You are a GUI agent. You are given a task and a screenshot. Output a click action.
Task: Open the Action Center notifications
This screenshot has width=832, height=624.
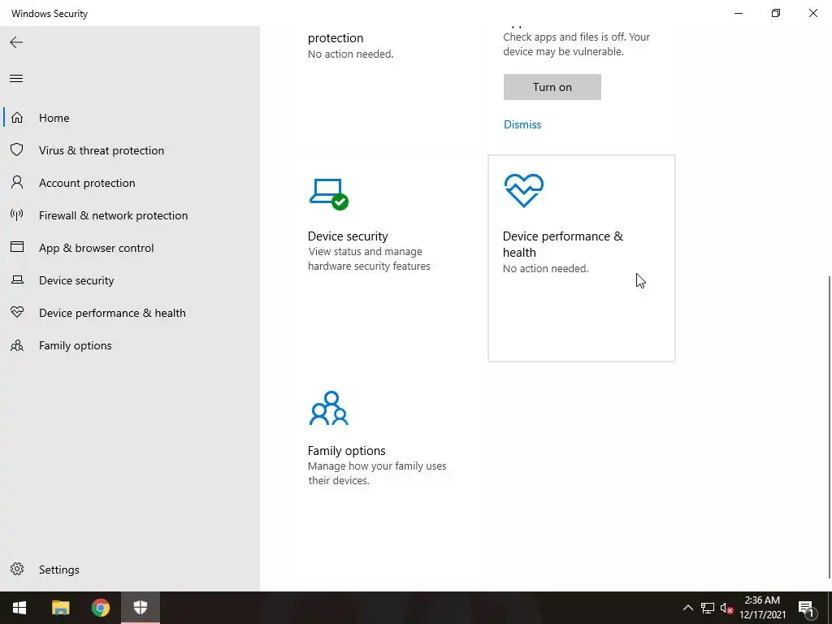point(805,608)
